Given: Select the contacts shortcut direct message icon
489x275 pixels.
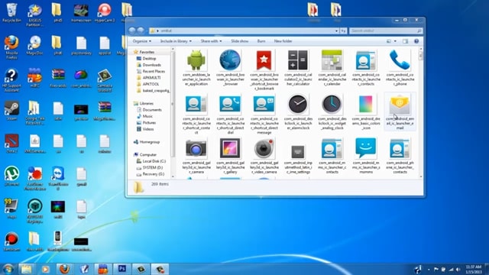Looking at the screenshot, I should pyautogui.click(x=264, y=104).
